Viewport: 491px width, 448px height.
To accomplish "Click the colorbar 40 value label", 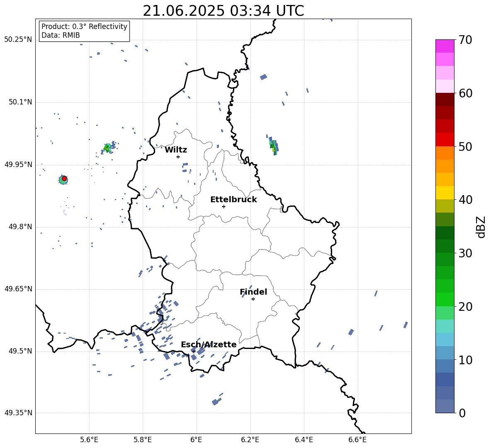I will 466,200.
